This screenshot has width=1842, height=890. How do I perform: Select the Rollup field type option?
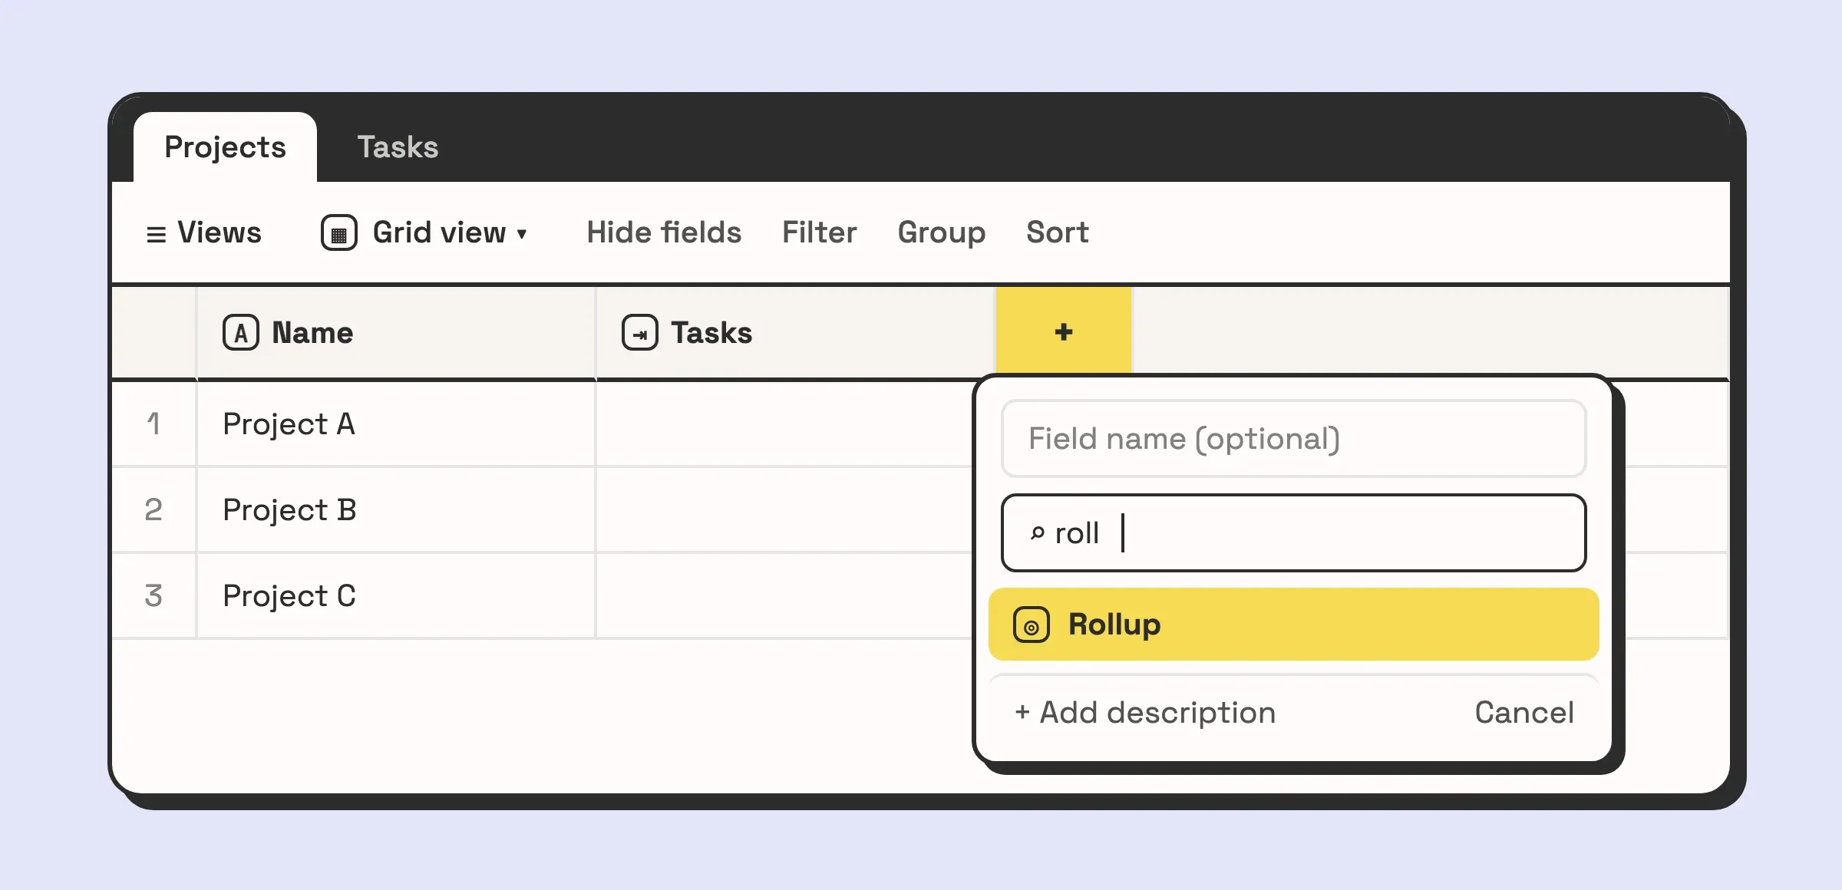(1293, 625)
